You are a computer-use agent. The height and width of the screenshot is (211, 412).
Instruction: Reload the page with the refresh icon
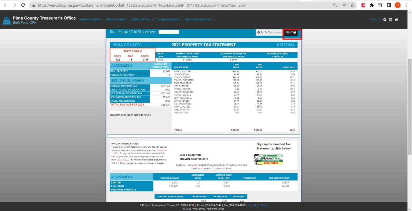point(23,5)
